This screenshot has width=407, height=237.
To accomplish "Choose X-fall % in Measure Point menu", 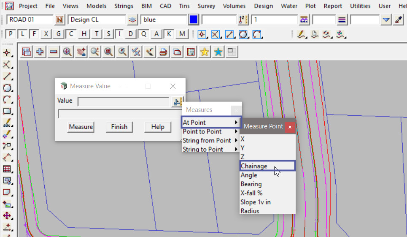I will (x=268, y=193).
